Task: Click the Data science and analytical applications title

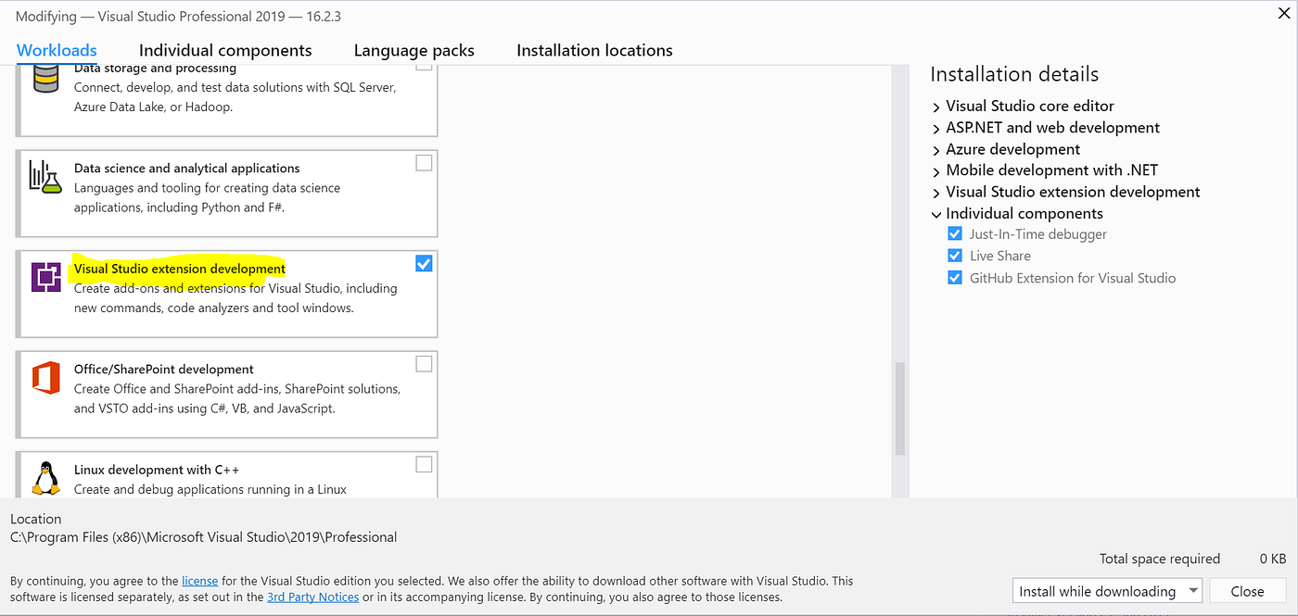Action: click(186, 169)
